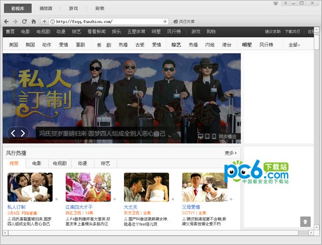Reload the page with the refresh icon

[24, 21]
